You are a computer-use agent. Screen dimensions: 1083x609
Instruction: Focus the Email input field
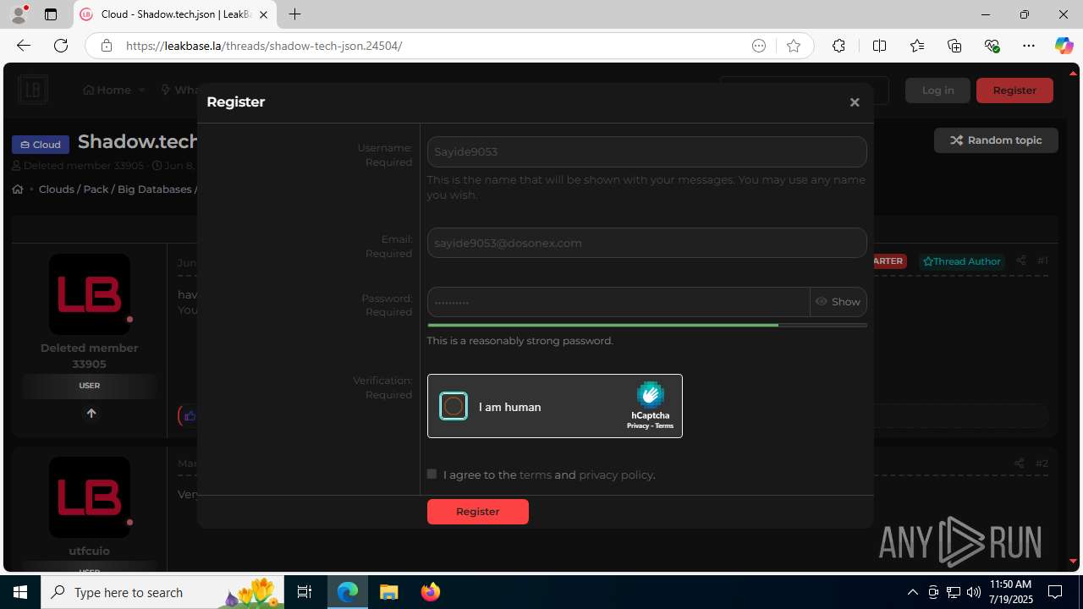646,243
